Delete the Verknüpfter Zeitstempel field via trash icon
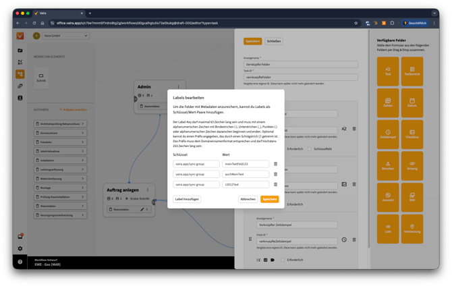452x286 pixels. click(354, 240)
